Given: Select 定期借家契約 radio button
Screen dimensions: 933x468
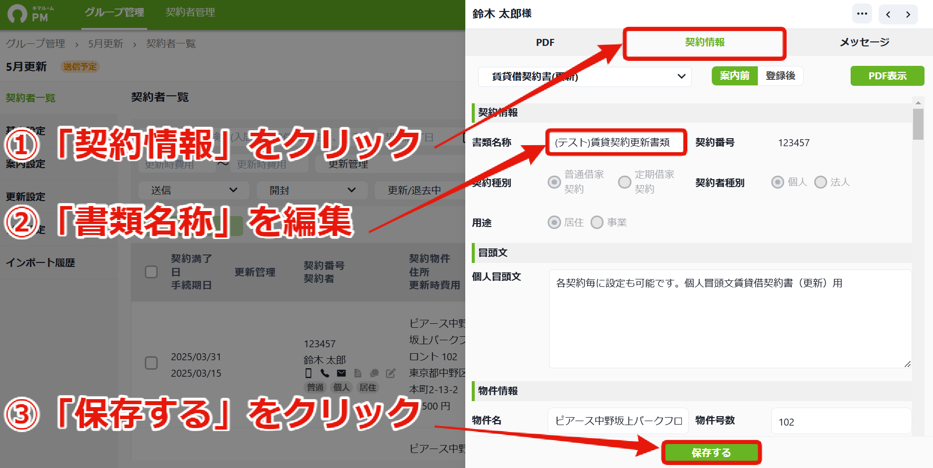Looking at the screenshot, I should 624,182.
